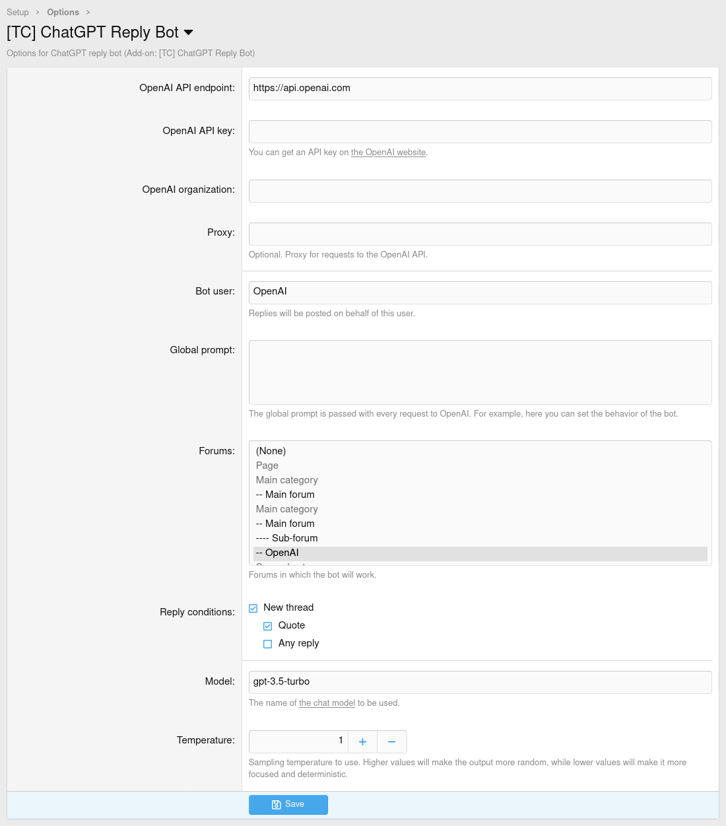Open the OpenAI website link
The width and height of the screenshot is (726, 826).
388,153
